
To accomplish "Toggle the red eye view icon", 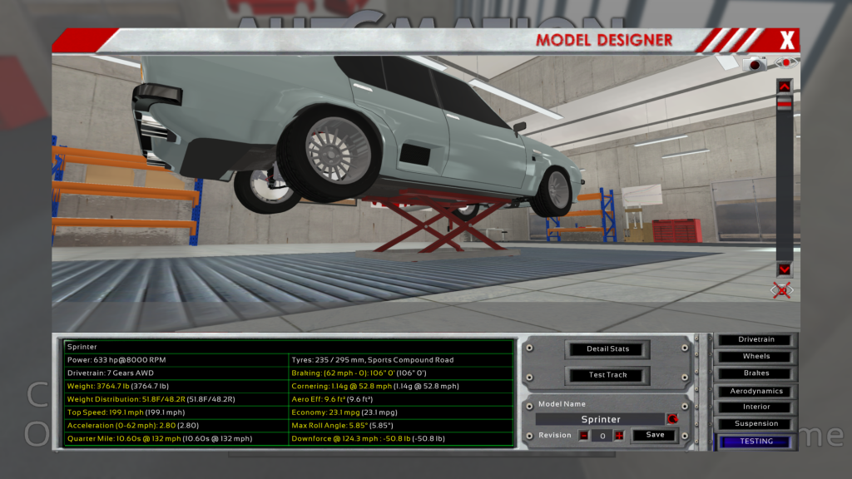I will point(785,63).
